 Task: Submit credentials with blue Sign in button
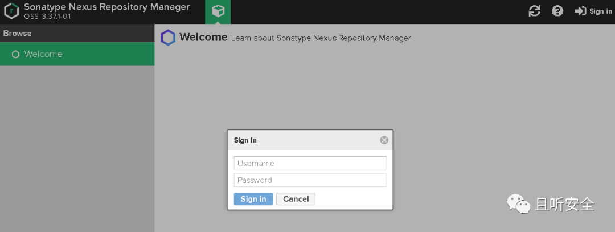pos(253,199)
